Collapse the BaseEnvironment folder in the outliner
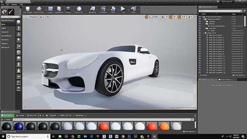Screen dimensions: 247x139 204,19
